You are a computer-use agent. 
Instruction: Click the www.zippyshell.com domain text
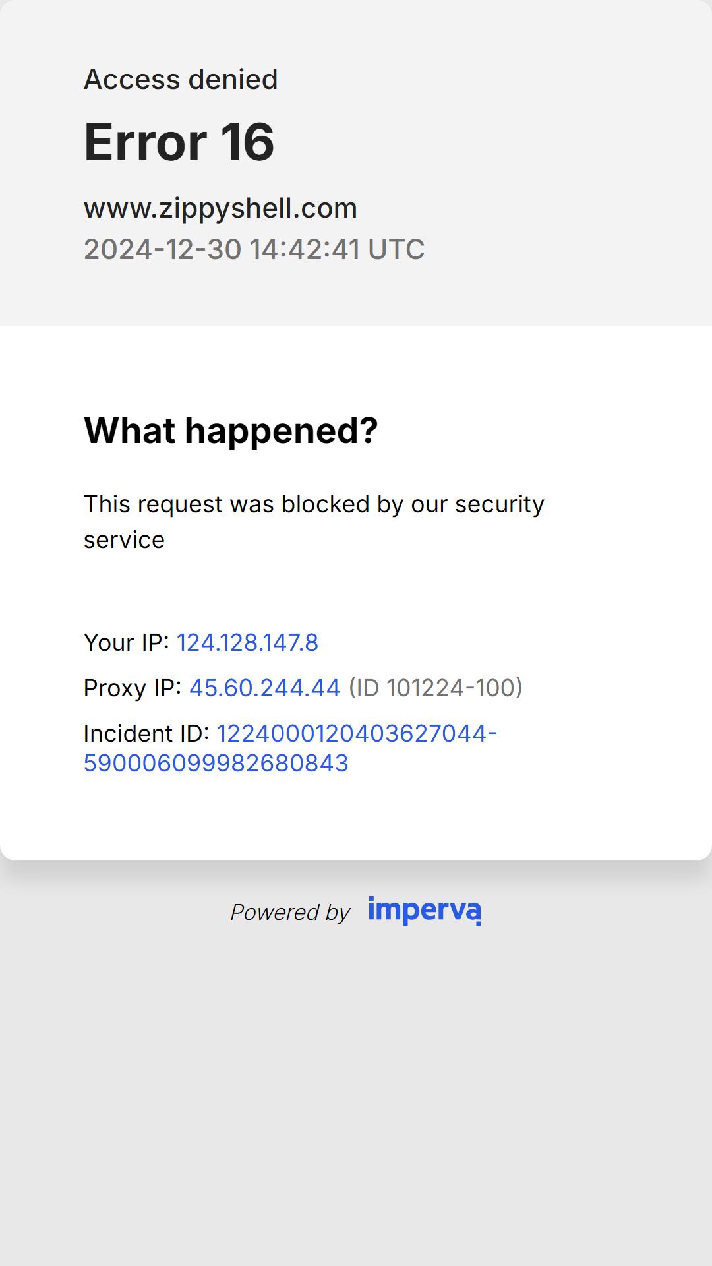(220, 208)
